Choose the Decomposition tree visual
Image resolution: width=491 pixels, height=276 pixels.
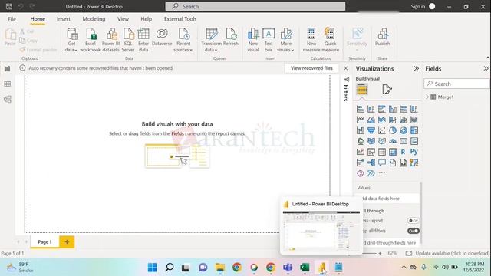[371, 163]
